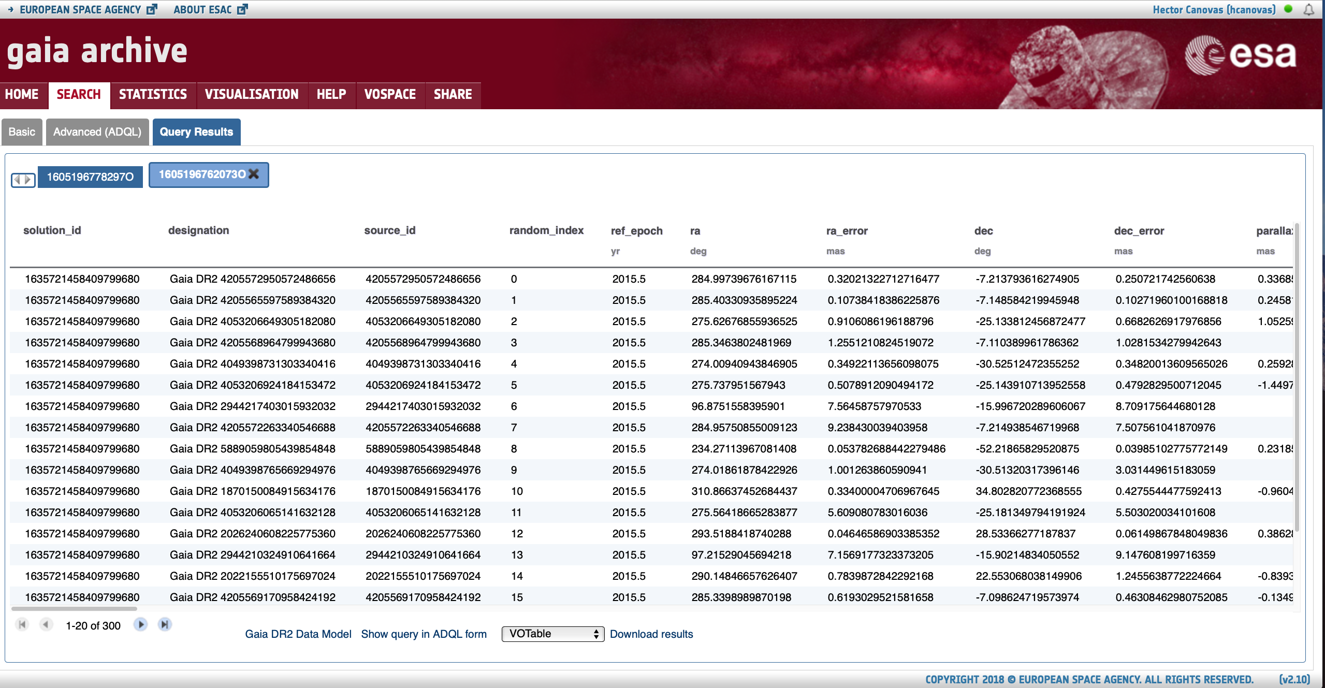Open the HELP menu
1325x688 pixels.
(x=331, y=94)
